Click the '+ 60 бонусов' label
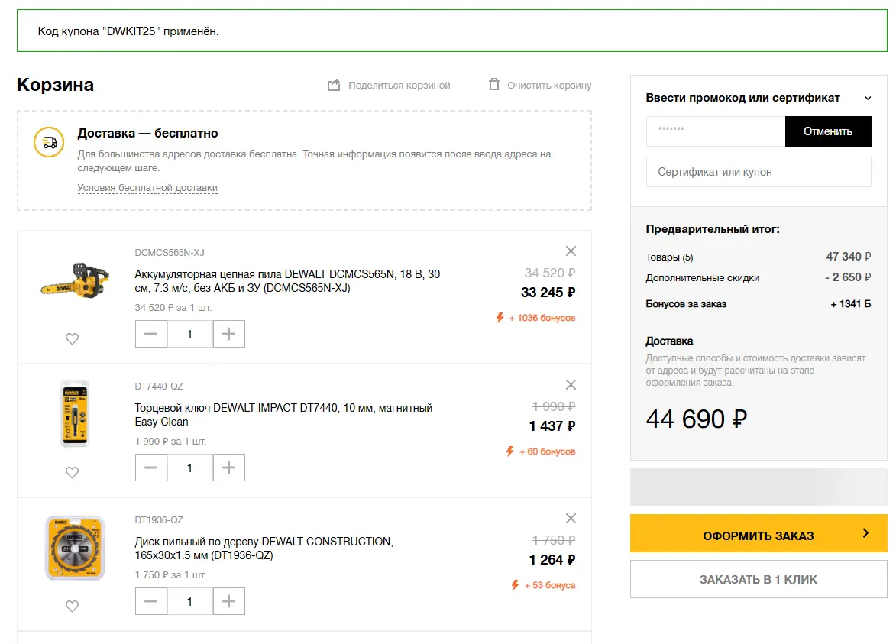 tap(547, 451)
